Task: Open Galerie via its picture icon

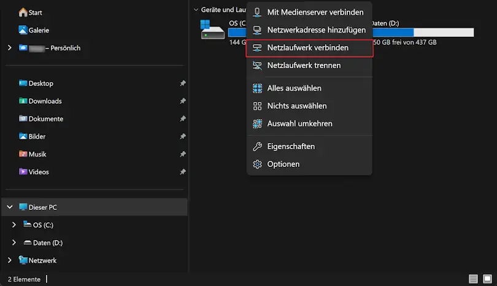Action: (23, 30)
